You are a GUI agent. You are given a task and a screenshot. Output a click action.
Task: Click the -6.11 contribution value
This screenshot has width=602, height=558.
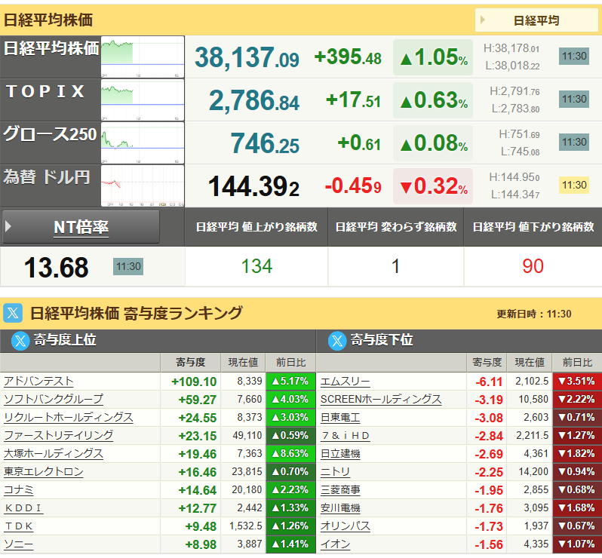[x=489, y=382]
